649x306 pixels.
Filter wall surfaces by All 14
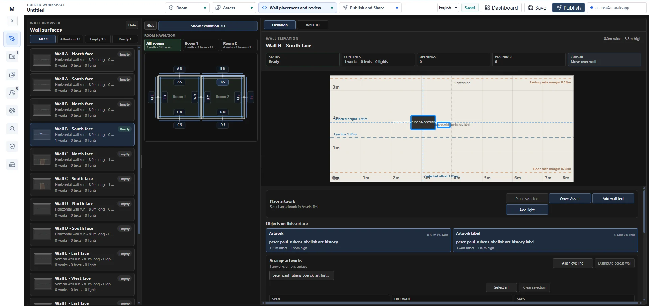[x=43, y=39]
